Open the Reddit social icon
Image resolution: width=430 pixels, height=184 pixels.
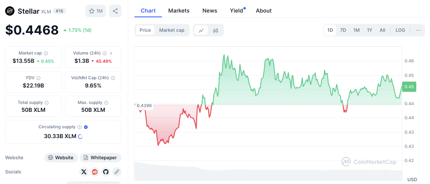tap(95, 172)
